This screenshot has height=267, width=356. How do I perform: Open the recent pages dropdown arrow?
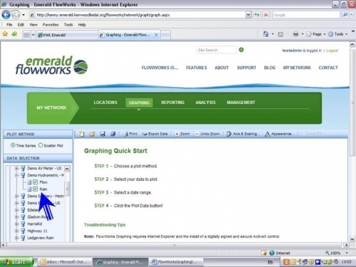pyautogui.click(x=23, y=15)
